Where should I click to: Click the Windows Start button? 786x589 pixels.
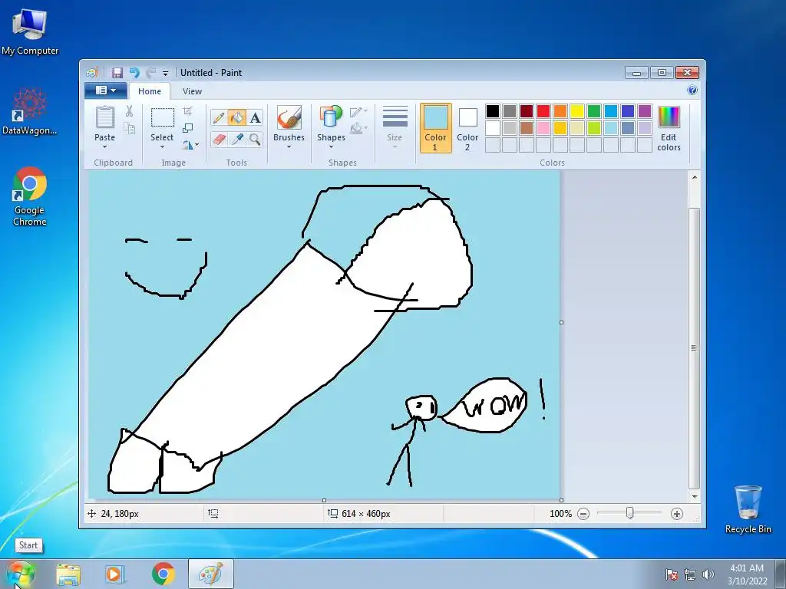click(21, 574)
